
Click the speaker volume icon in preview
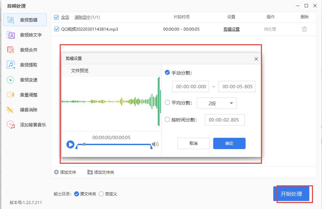pyautogui.click(x=155, y=144)
